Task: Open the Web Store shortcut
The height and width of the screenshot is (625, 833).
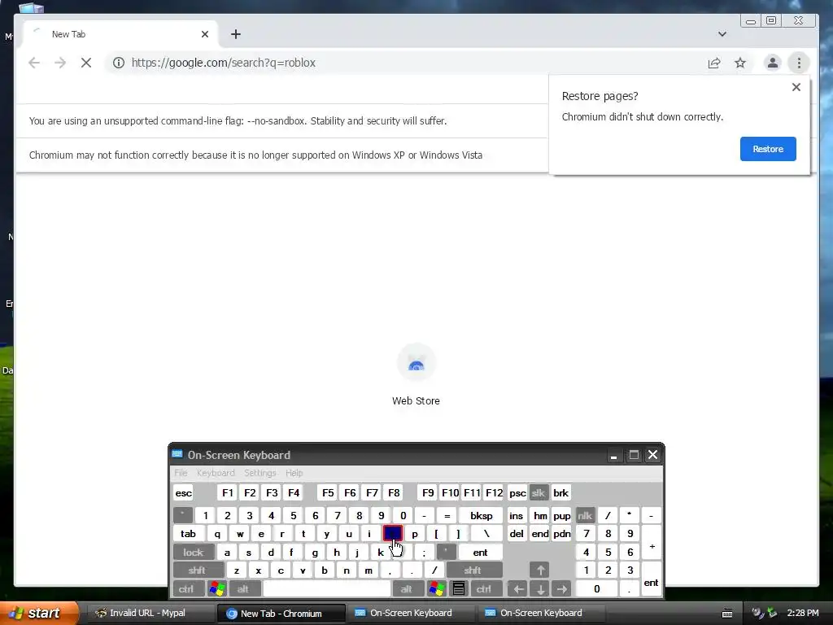Action: (x=416, y=375)
